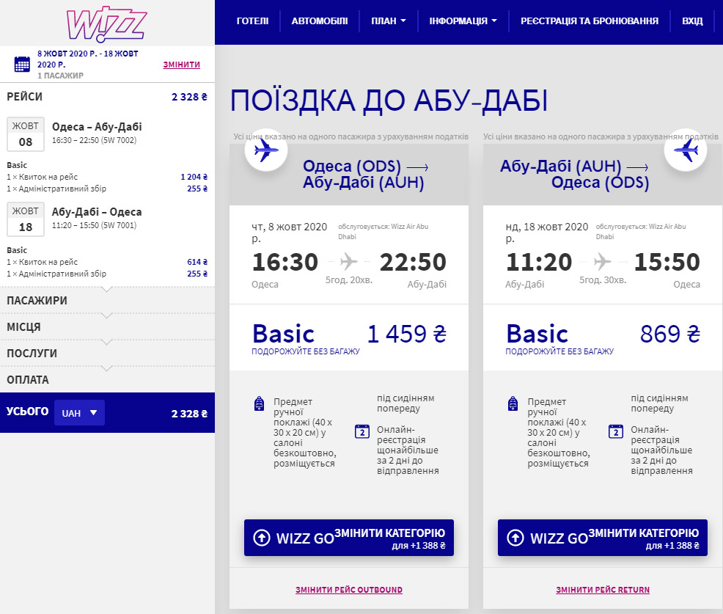Select the ГОТЕЛІ menu item
723x614 pixels.
[253, 21]
